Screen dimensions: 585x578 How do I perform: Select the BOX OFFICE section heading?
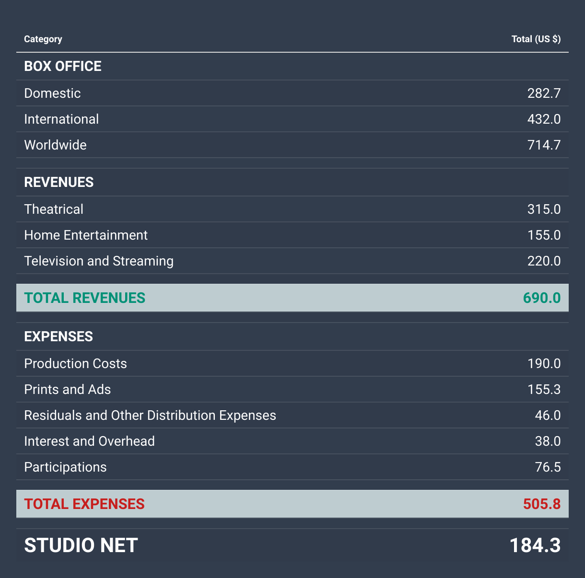(63, 66)
